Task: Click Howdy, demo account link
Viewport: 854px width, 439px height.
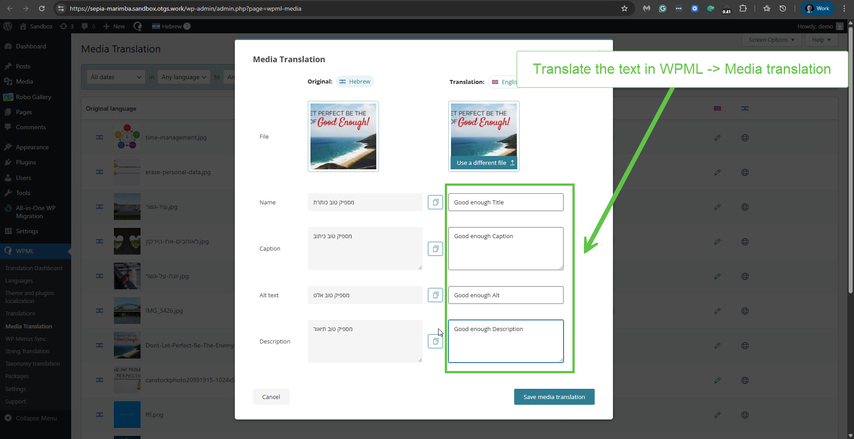Action: 820,26
